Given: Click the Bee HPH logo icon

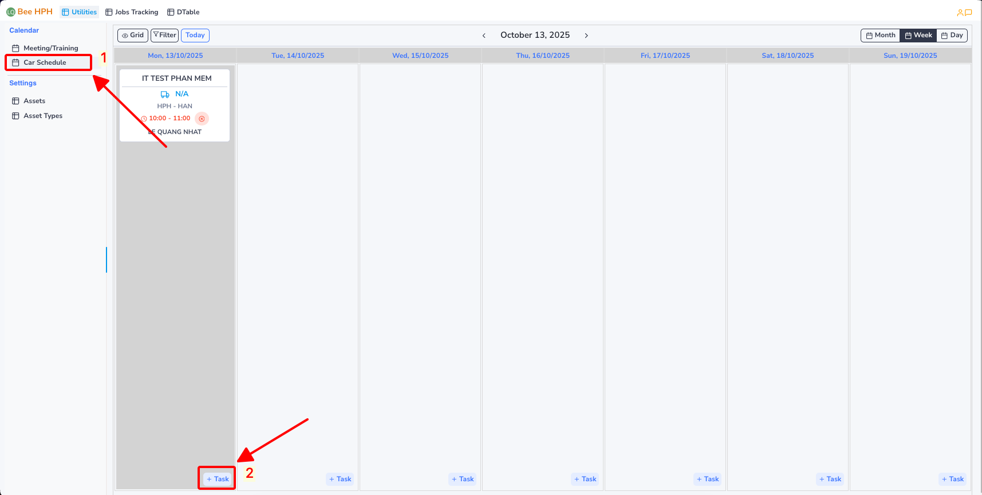Looking at the screenshot, I should (11, 12).
